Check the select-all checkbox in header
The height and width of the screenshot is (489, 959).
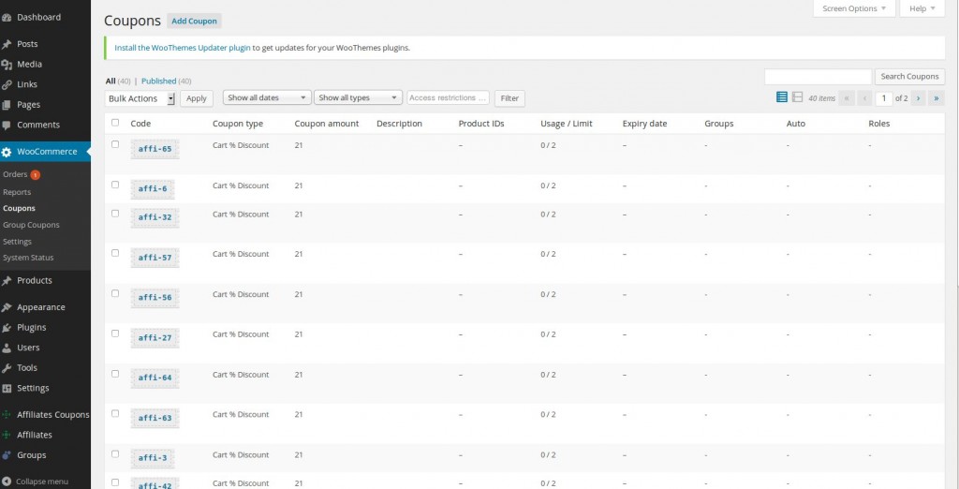tap(115, 123)
